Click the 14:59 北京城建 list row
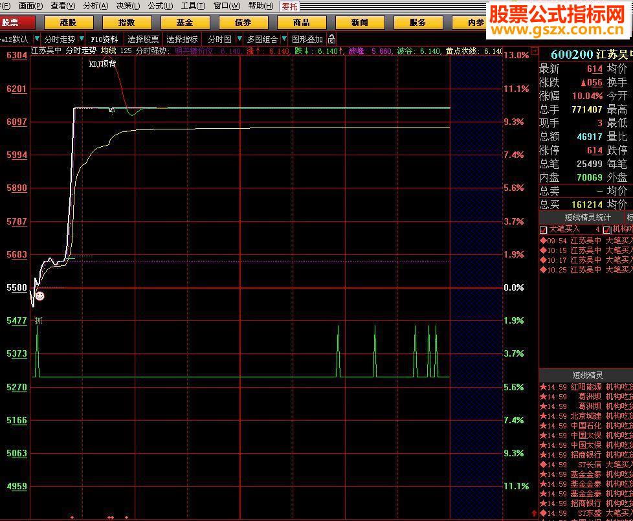This screenshot has height=521, width=633. (586, 416)
